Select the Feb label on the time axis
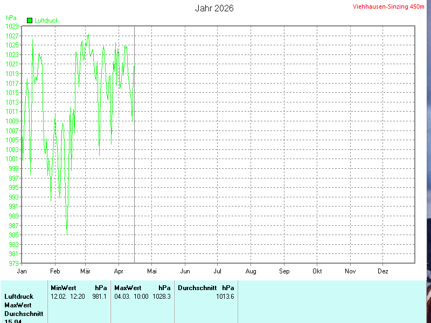Screen dimensions: 431x323 point(55,271)
